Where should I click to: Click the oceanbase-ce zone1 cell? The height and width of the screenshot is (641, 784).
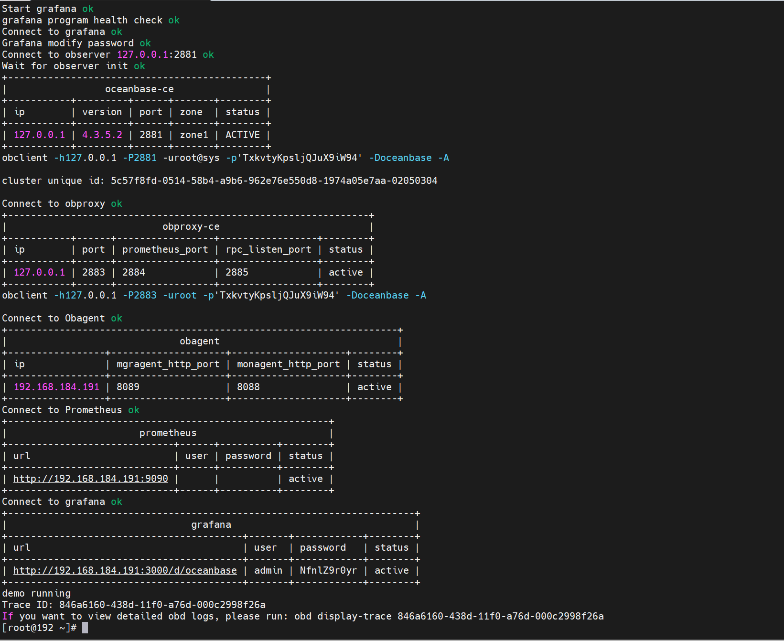[194, 135]
